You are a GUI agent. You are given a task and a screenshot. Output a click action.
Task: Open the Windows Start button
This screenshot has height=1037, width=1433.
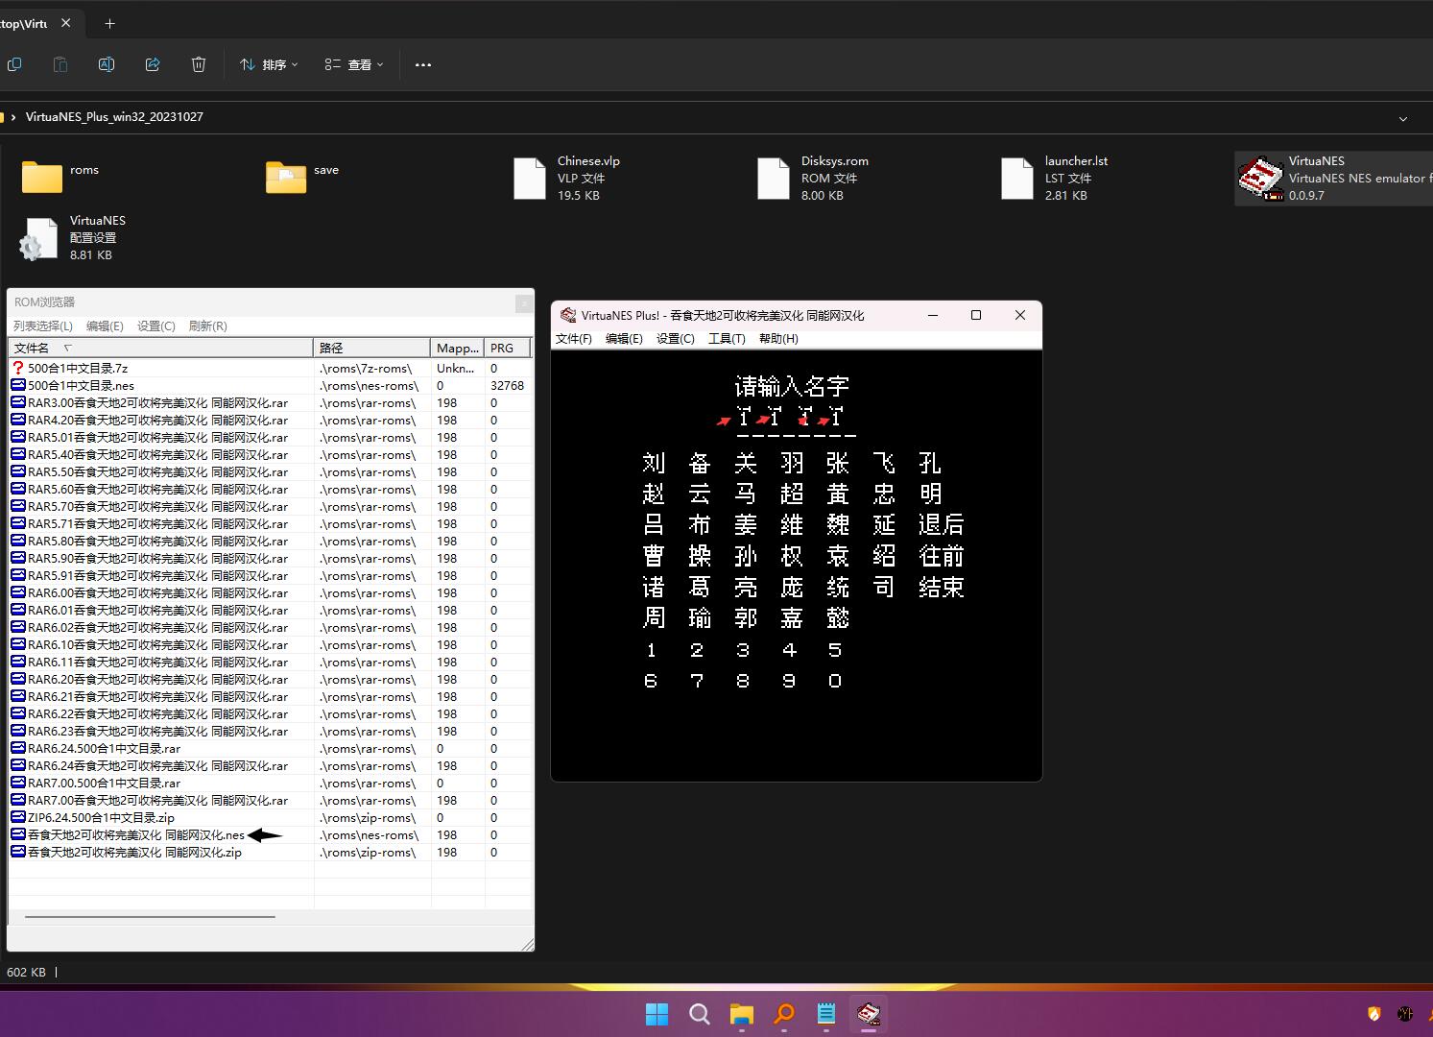657,1014
